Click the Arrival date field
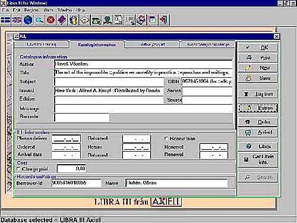The height and width of the screenshot is (223, 297). (66, 155)
